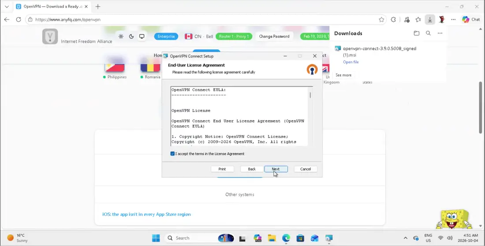Click the Canada flag icon
Image resolution: width=485 pixels, height=246 pixels.
(x=188, y=37)
